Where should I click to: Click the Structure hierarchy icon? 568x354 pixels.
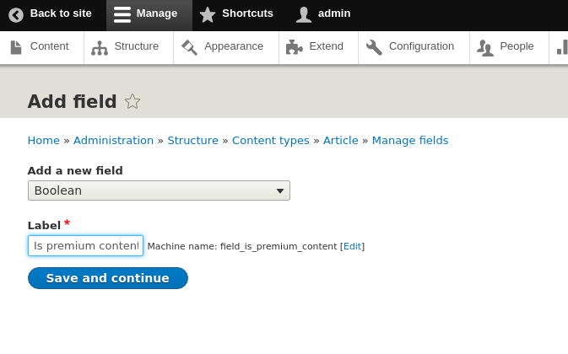coord(100,48)
